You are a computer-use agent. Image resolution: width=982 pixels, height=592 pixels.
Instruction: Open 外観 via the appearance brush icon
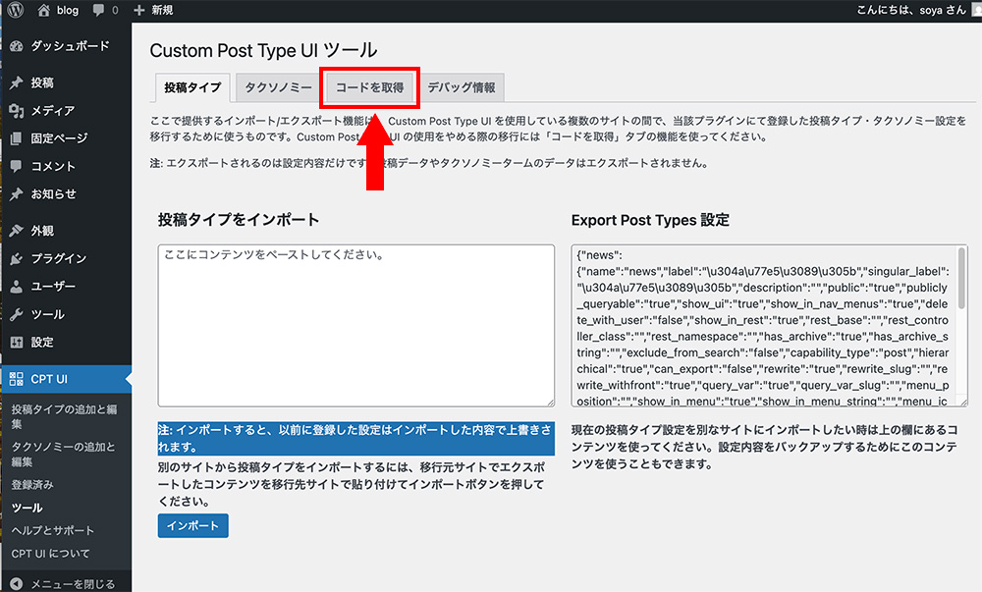click(x=17, y=229)
